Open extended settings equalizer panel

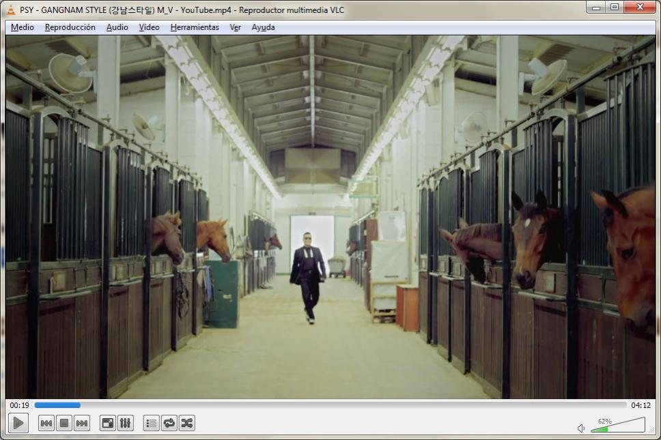125,423
